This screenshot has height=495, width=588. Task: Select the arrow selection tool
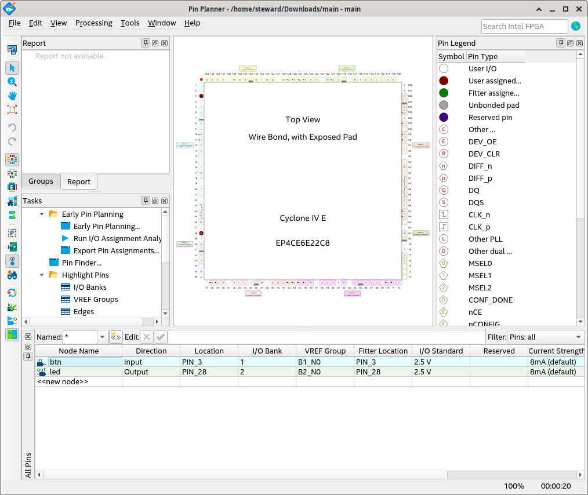coord(12,68)
